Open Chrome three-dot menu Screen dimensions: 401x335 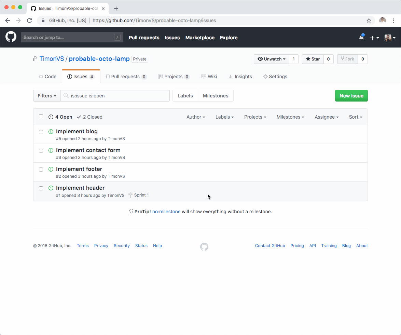[x=393, y=21]
